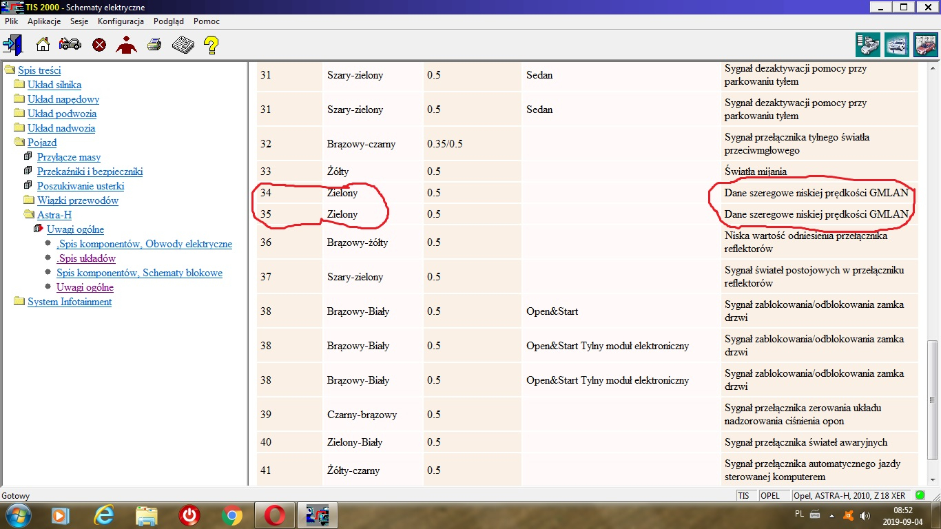941x529 pixels.
Task: Click the orange antivirus tray icon
Action: 849,515
